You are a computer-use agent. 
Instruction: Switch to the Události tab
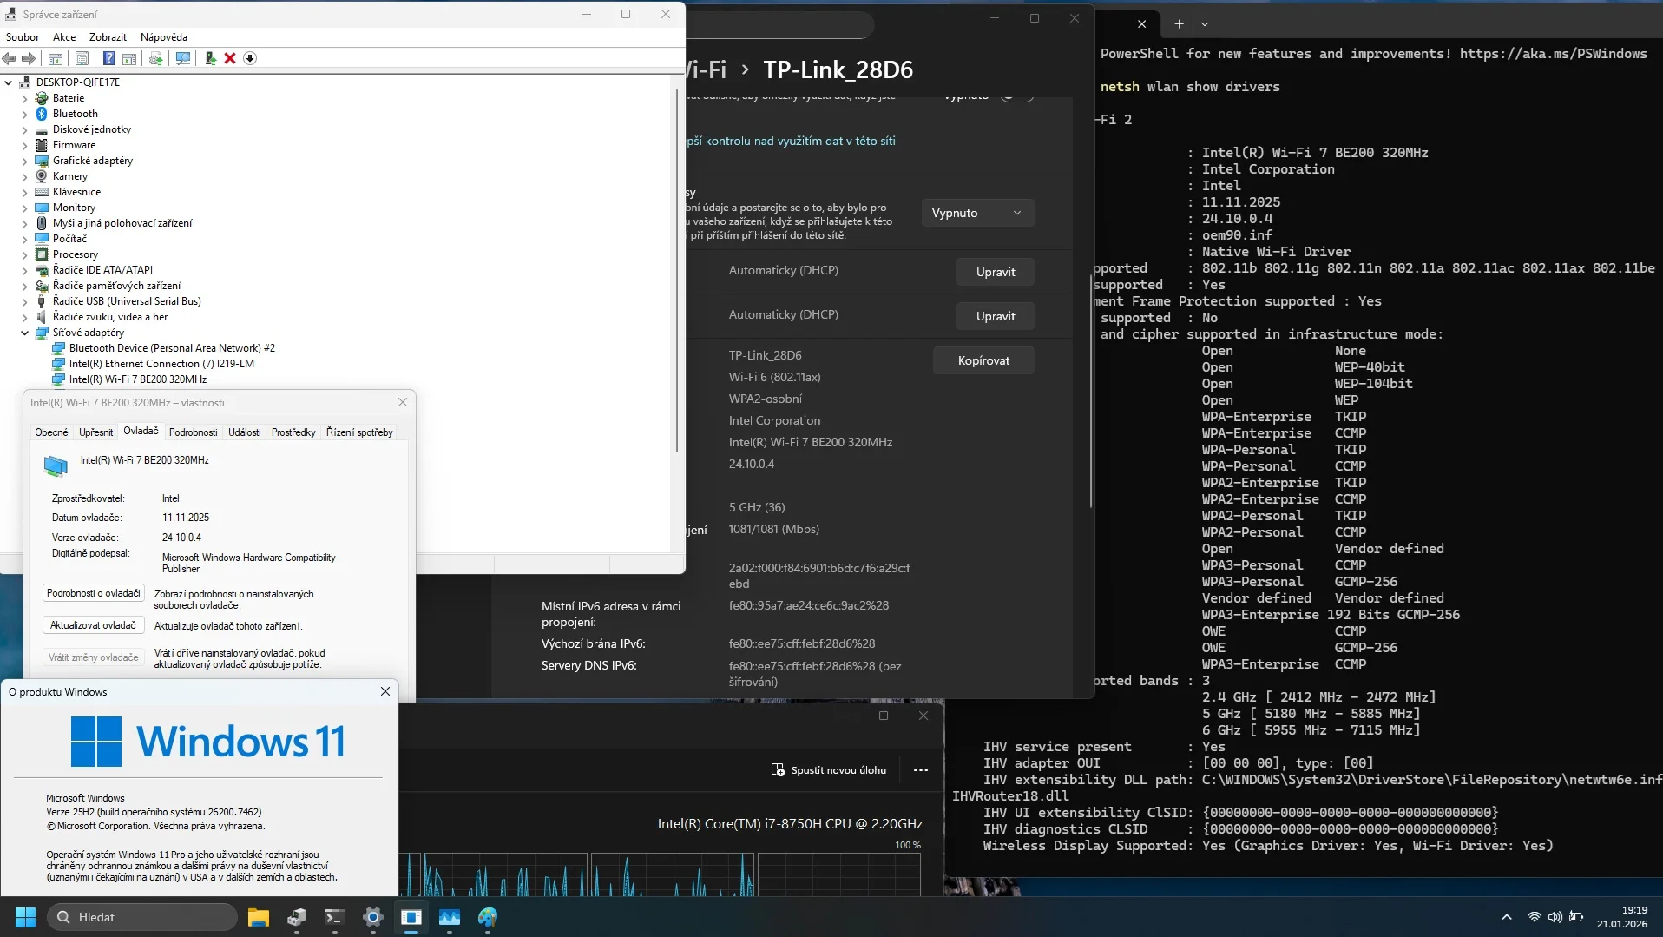point(245,432)
